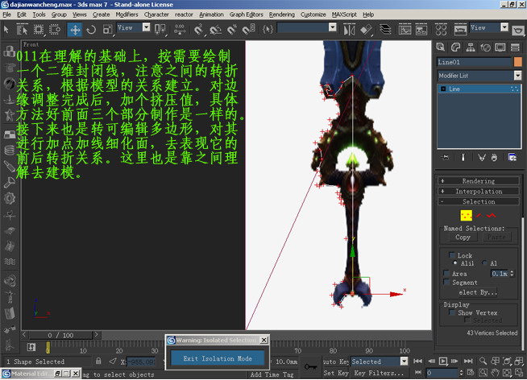Toggle the Area selection checkbox
The height and width of the screenshot is (380, 527).
446,274
